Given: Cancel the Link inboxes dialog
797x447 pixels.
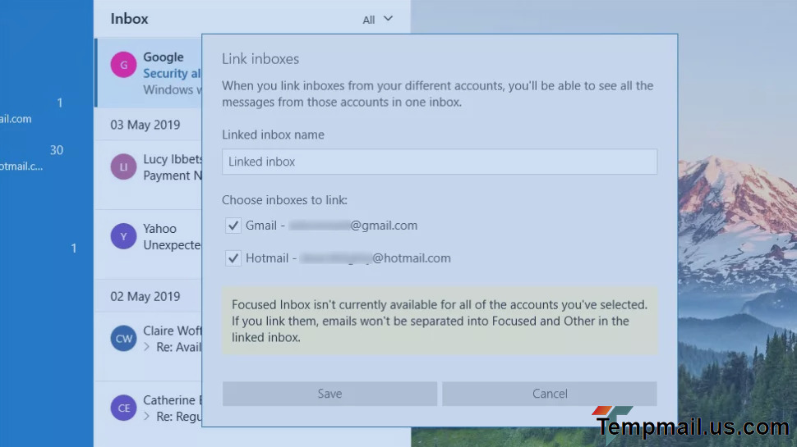Looking at the screenshot, I should (x=549, y=394).
